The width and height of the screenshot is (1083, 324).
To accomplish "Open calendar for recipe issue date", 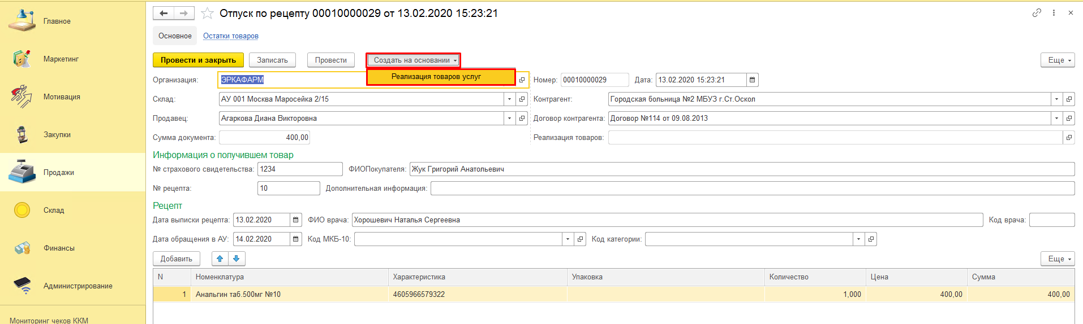I will click(x=295, y=220).
